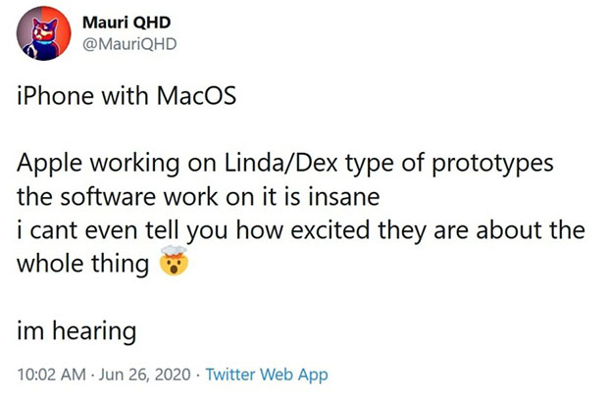The image size is (608, 398).
Task: Click the "whole thing" text
Action: click(83, 265)
